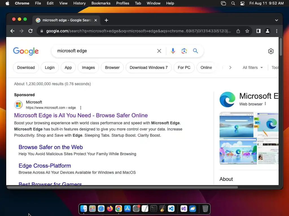This screenshot has height=216, width=289.
Task: Expand the tab search chevron
Action: pos(277,20)
